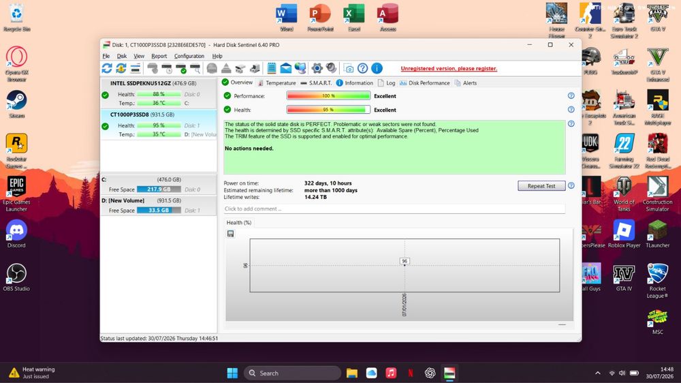Screen dimensions: 681x383
Task: Click the blue info circle toolbar icon
Action: [x=377, y=68]
